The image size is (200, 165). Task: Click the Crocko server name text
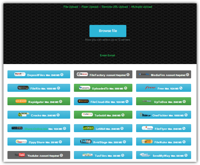(36, 115)
